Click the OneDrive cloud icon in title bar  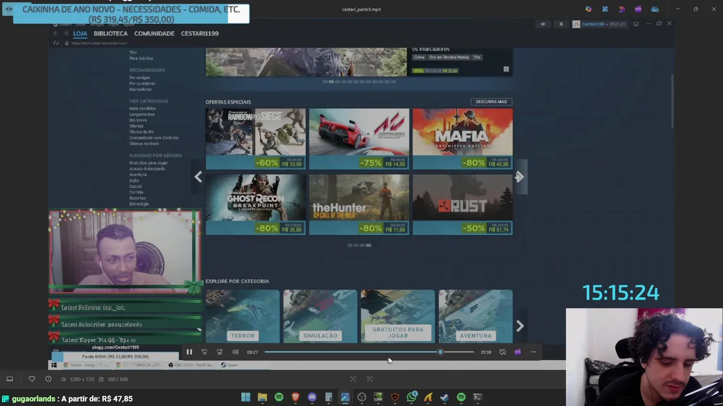coord(655,9)
